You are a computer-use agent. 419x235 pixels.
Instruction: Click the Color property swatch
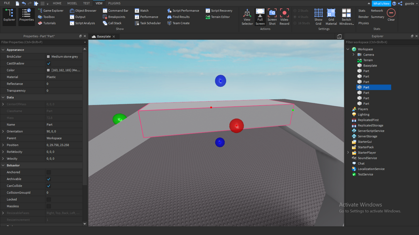pos(48,70)
